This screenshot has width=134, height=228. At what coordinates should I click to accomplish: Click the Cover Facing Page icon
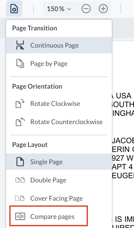(20, 198)
